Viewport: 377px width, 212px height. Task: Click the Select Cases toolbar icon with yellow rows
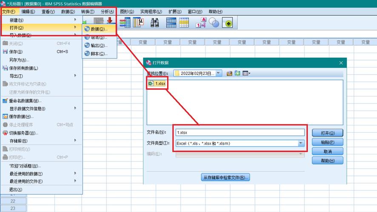(184, 22)
